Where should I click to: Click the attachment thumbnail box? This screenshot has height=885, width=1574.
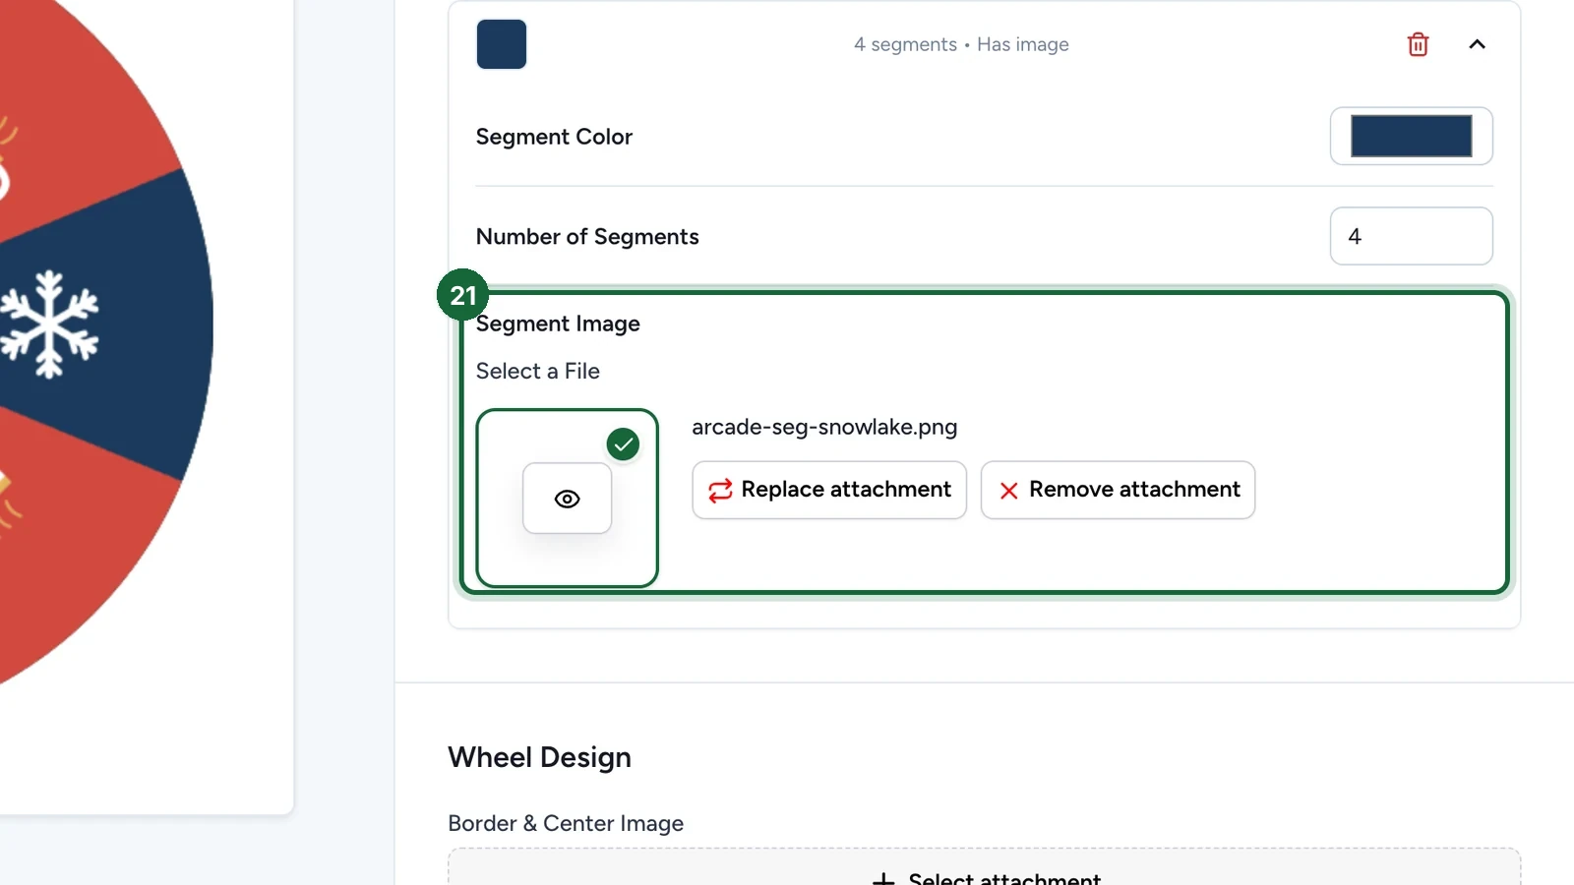[x=567, y=499]
